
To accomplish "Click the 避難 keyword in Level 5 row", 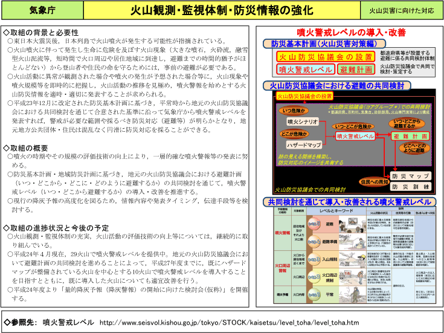I will pyautogui.click(x=329, y=224).
